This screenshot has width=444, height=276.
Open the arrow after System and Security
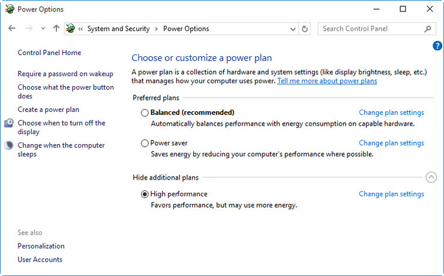coord(157,29)
